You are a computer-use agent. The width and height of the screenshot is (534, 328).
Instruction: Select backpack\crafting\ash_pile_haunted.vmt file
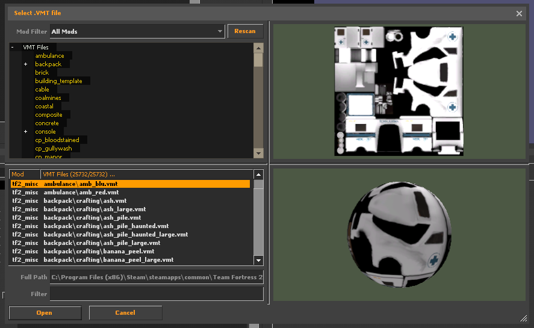(x=130, y=226)
